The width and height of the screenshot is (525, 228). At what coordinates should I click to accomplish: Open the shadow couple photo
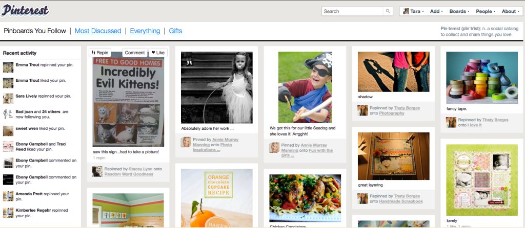tap(394, 72)
